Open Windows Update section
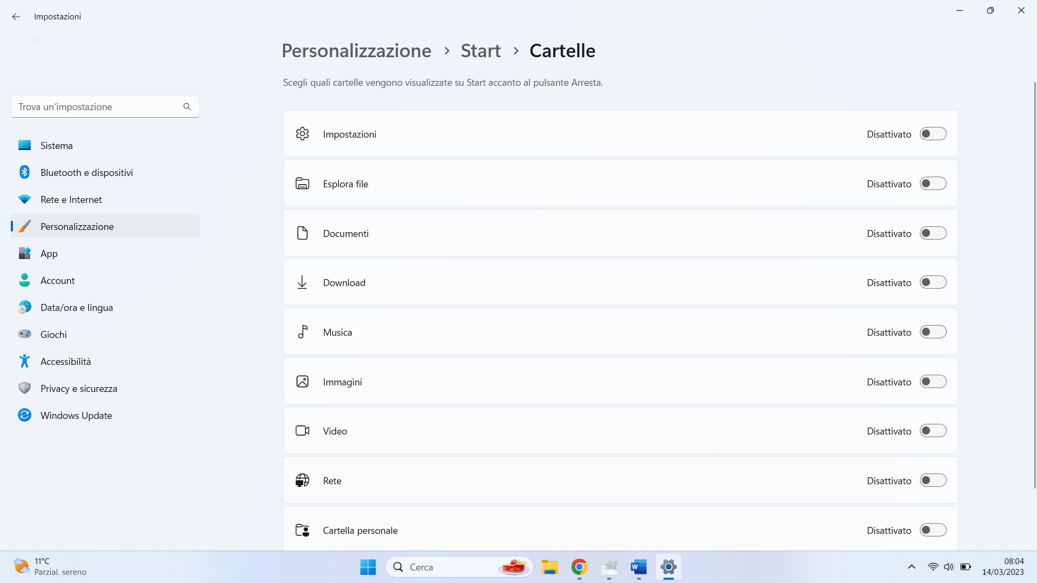 76,415
